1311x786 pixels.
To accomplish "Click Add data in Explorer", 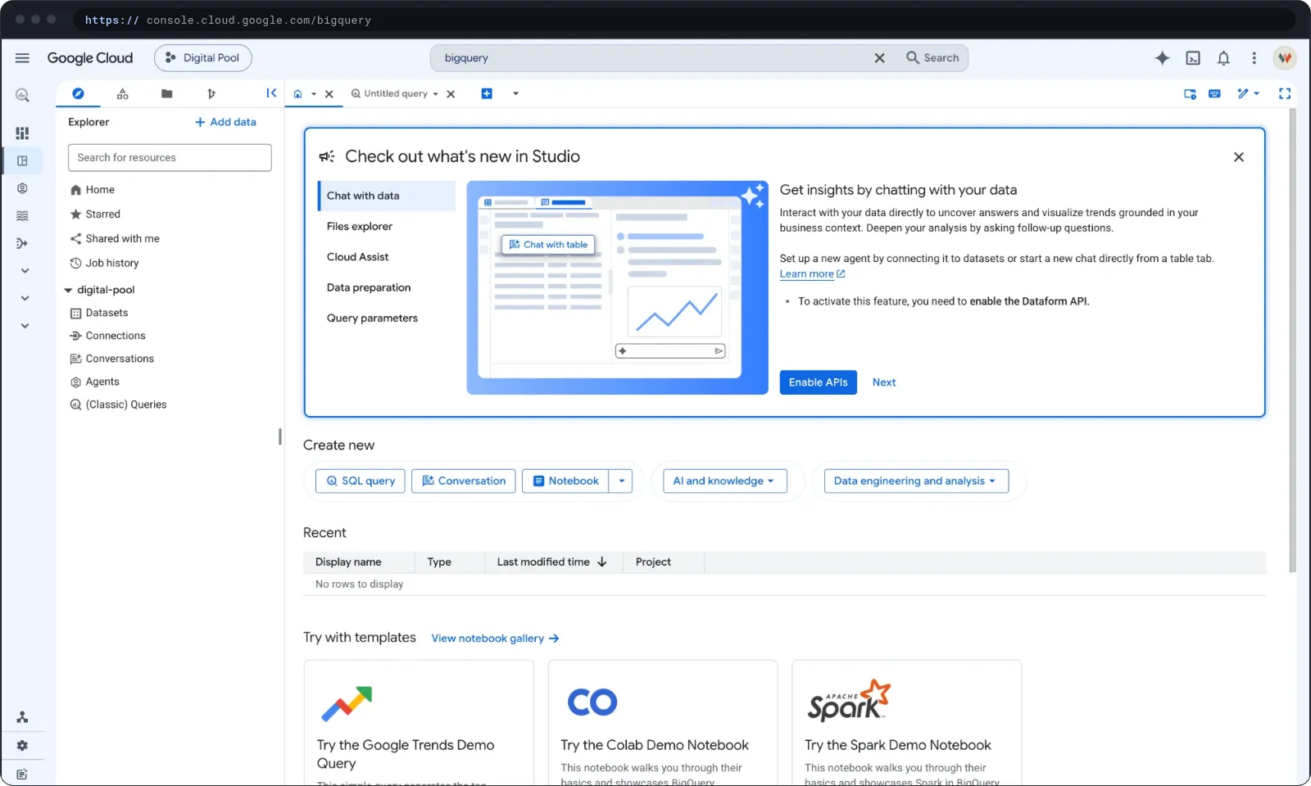I will [x=225, y=122].
